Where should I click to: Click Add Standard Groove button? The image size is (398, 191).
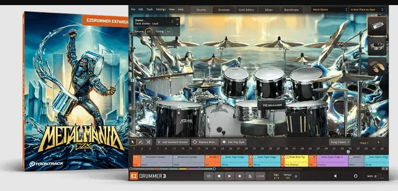pyautogui.click(x=173, y=142)
